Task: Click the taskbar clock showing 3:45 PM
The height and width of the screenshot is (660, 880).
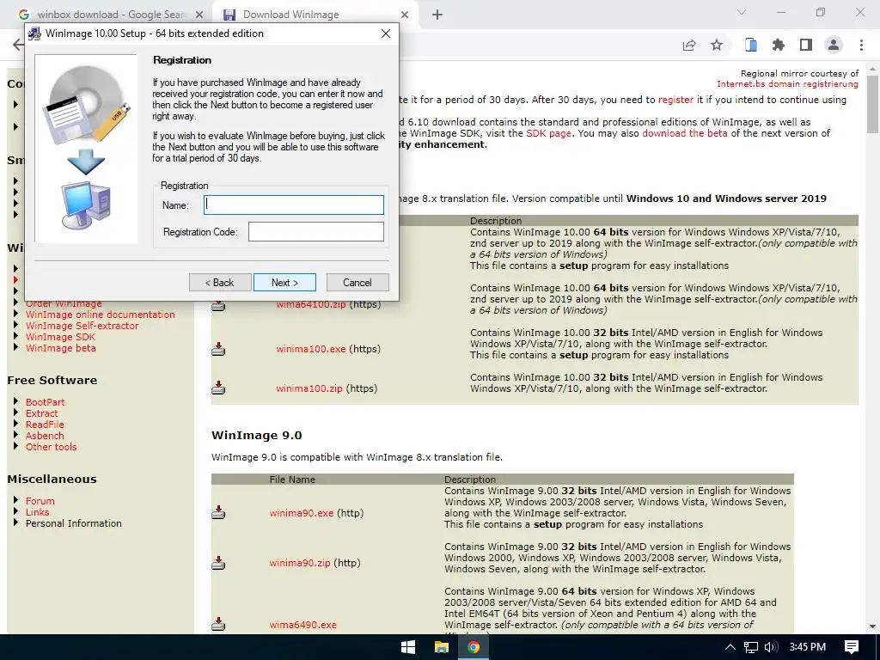Action: pyautogui.click(x=808, y=647)
